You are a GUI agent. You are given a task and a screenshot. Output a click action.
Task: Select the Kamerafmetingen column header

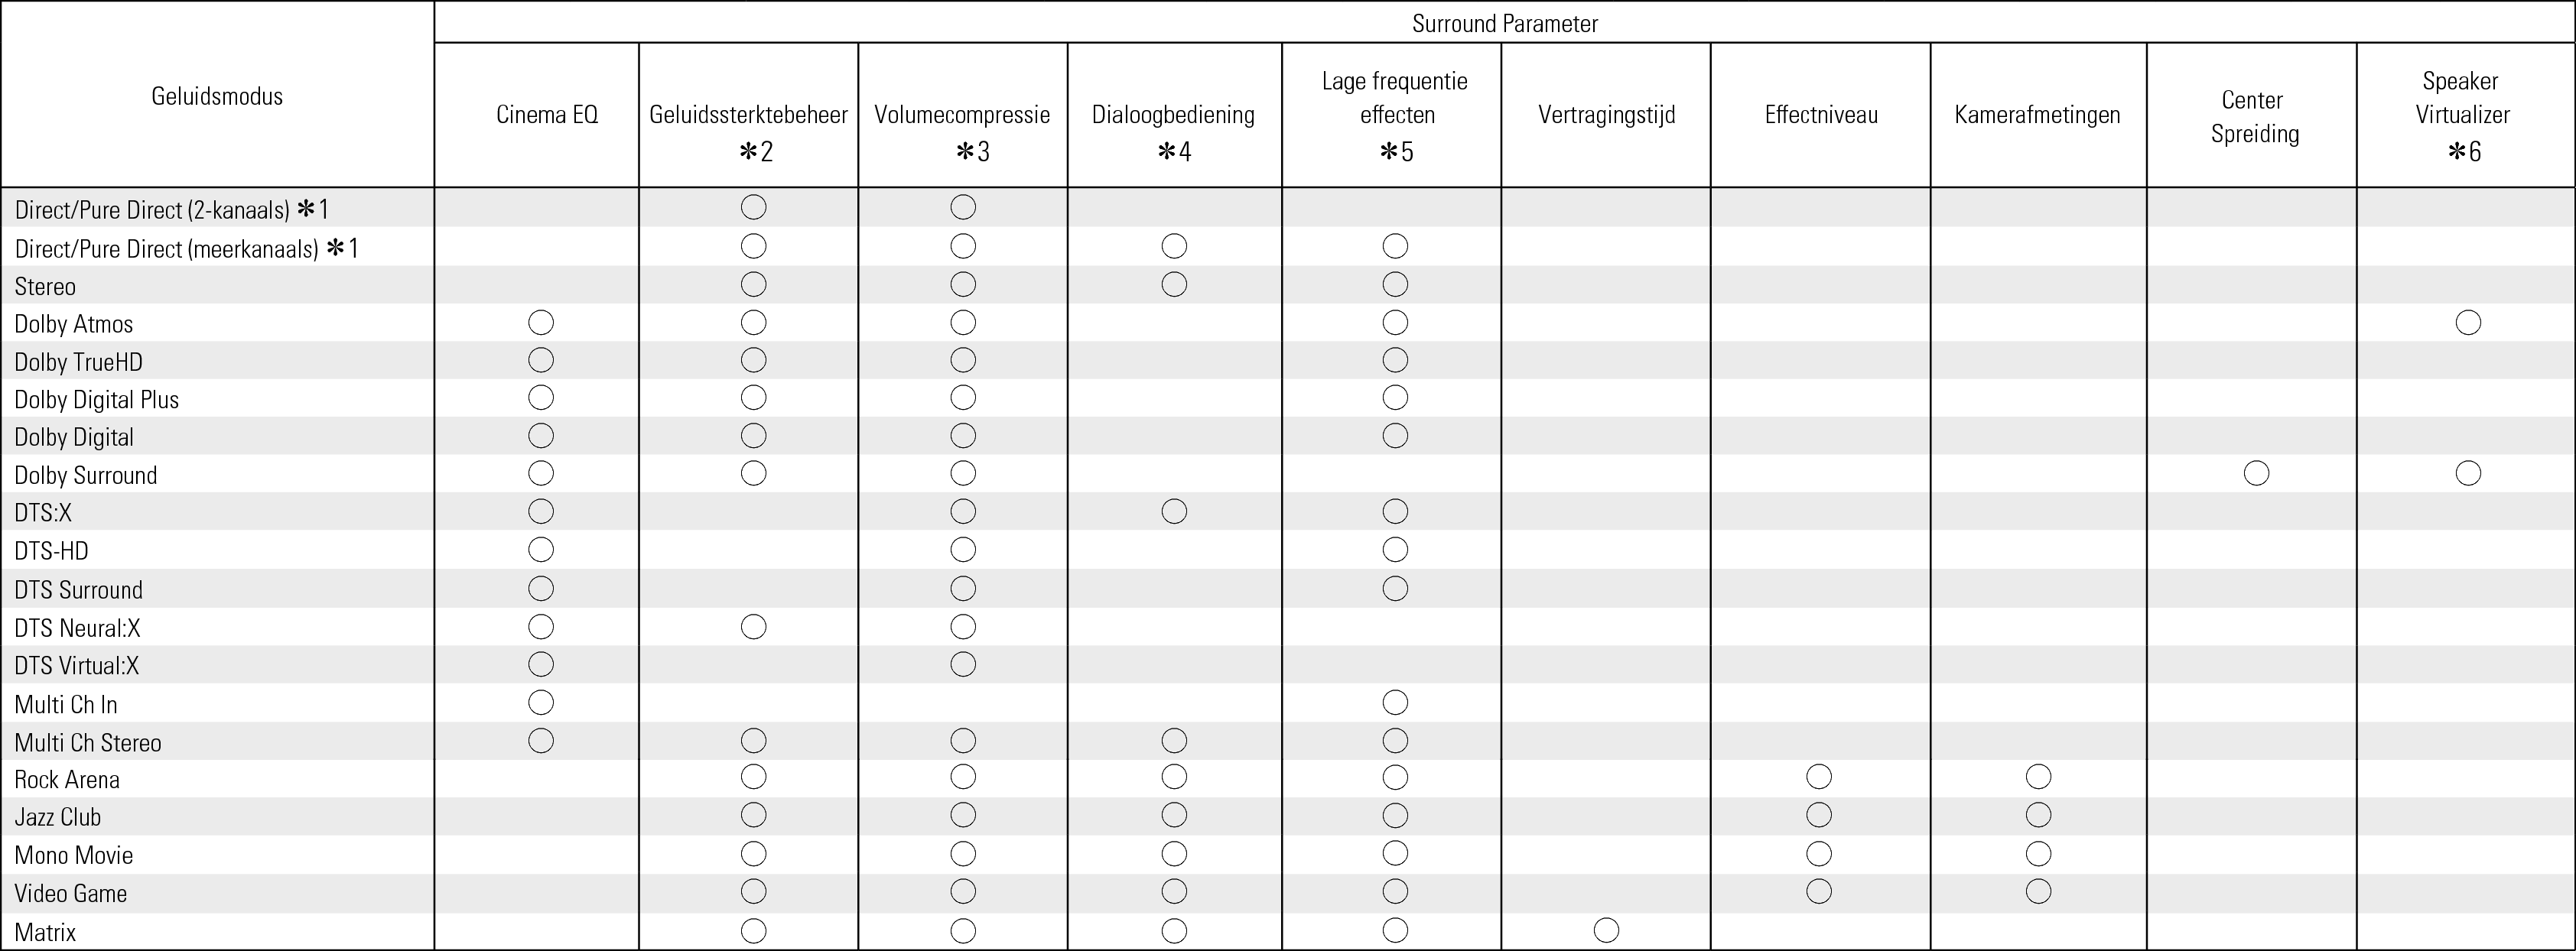pyautogui.click(x=2037, y=115)
